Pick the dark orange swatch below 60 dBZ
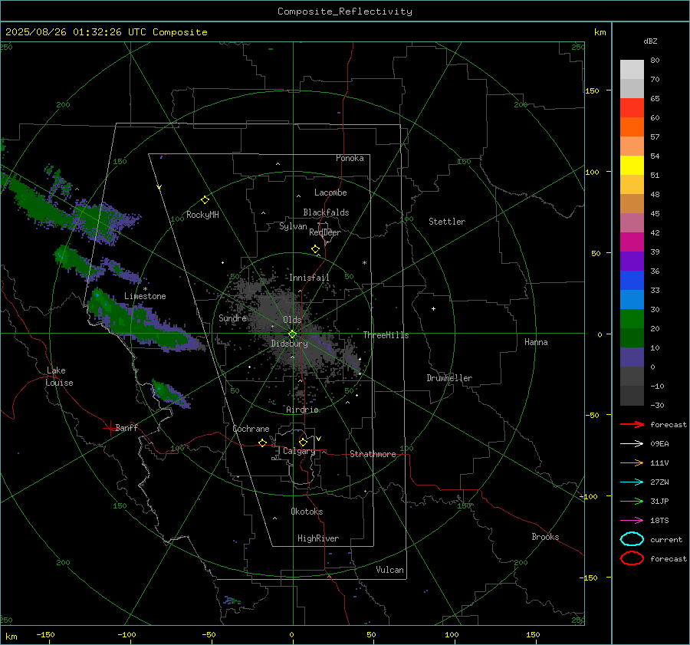 (632, 127)
